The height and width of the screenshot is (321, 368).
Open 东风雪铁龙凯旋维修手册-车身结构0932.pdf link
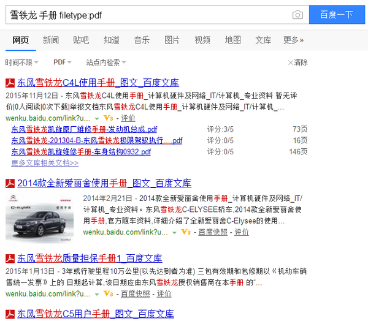[x=81, y=152]
